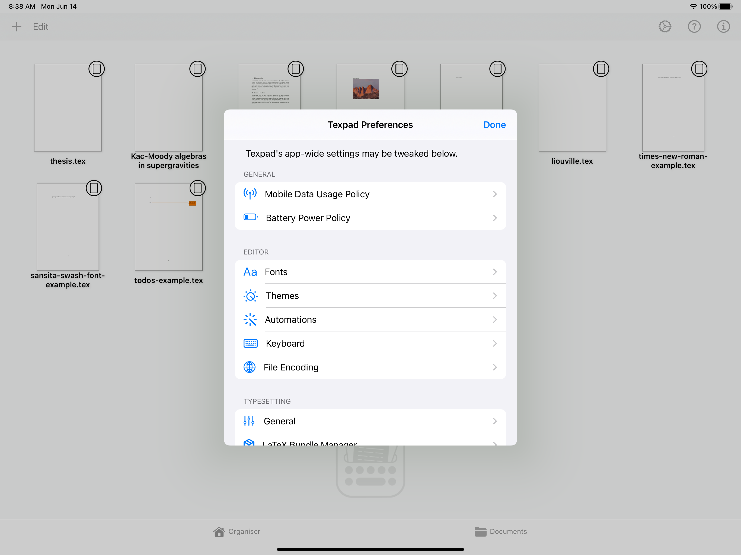The image size is (741, 555).
Task: Tap the Keyboard icon in preferences
Action: (x=251, y=343)
